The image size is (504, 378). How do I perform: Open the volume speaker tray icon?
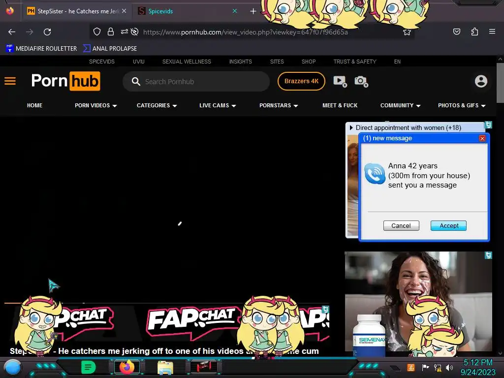[x=449, y=367]
